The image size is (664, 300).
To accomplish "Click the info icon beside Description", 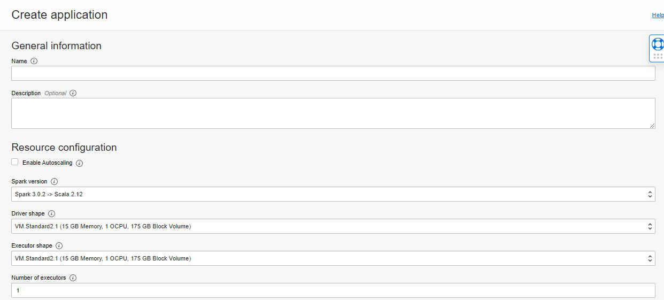I will [73, 93].
